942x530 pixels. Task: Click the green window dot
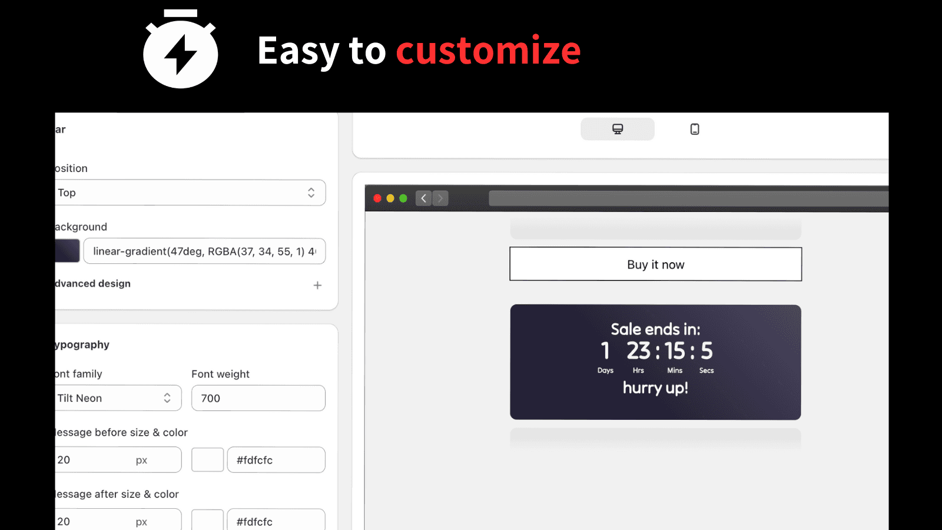(x=403, y=198)
